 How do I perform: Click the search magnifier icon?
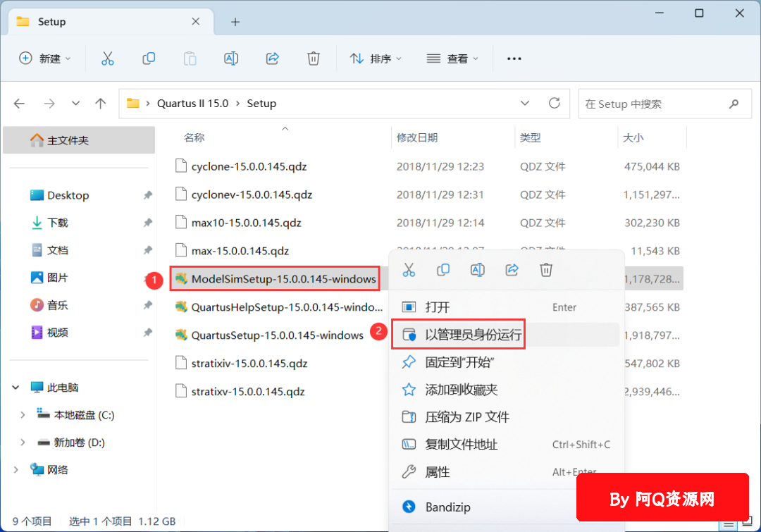coord(734,104)
